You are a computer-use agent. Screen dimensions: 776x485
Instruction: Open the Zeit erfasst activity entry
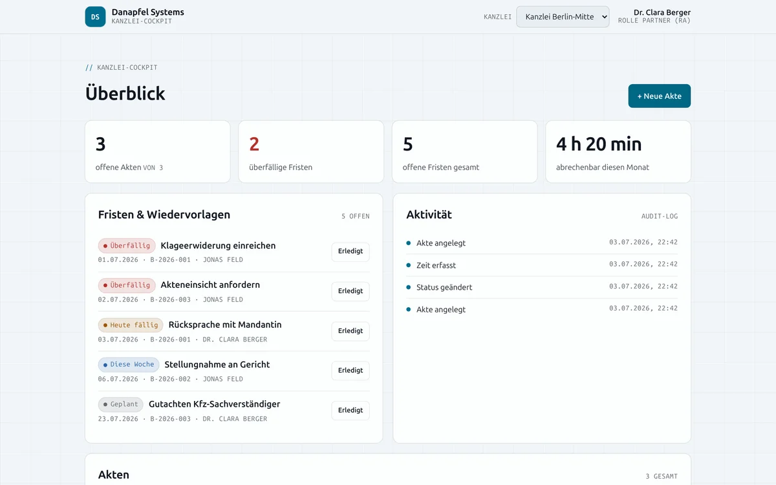click(x=542, y=265)
